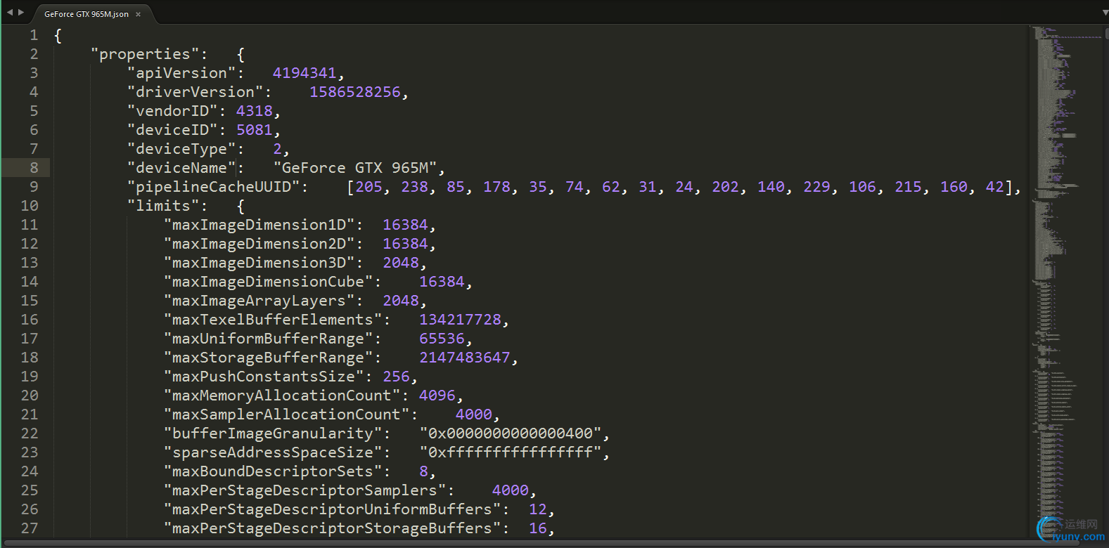Image resolution: width=1109 pixels, height=548 pixels.
Task: Click the value 256
Action: click(x=396, y=377)
